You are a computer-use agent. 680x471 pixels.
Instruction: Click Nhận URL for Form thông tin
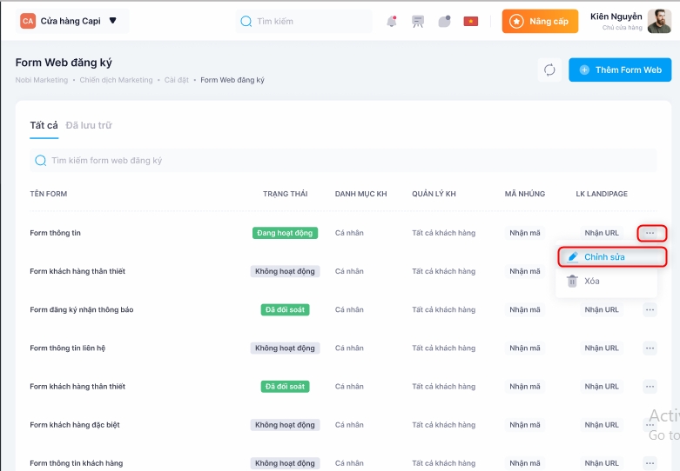click(x=602, y=233)
